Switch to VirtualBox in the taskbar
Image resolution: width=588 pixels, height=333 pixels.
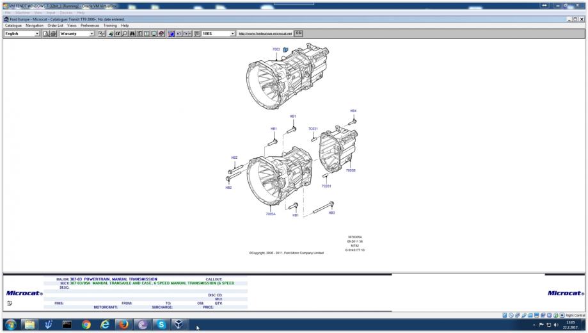(179, 325)
